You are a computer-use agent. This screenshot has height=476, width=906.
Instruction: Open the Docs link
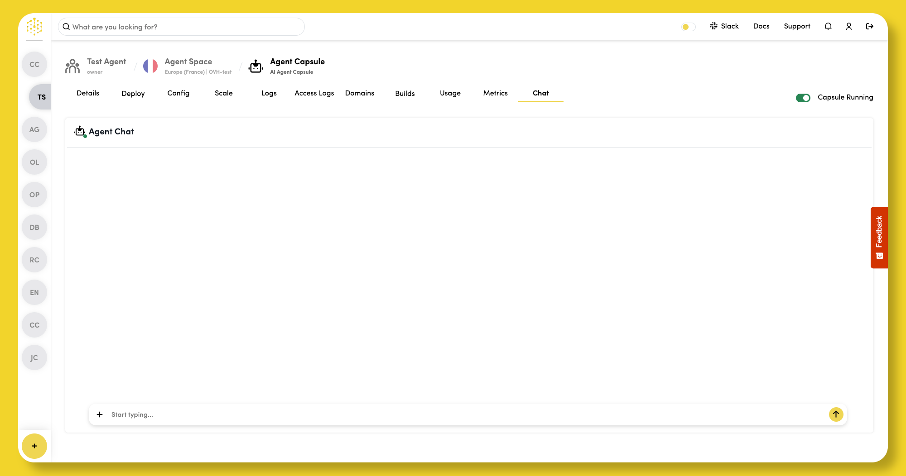(x=761, y=26)
